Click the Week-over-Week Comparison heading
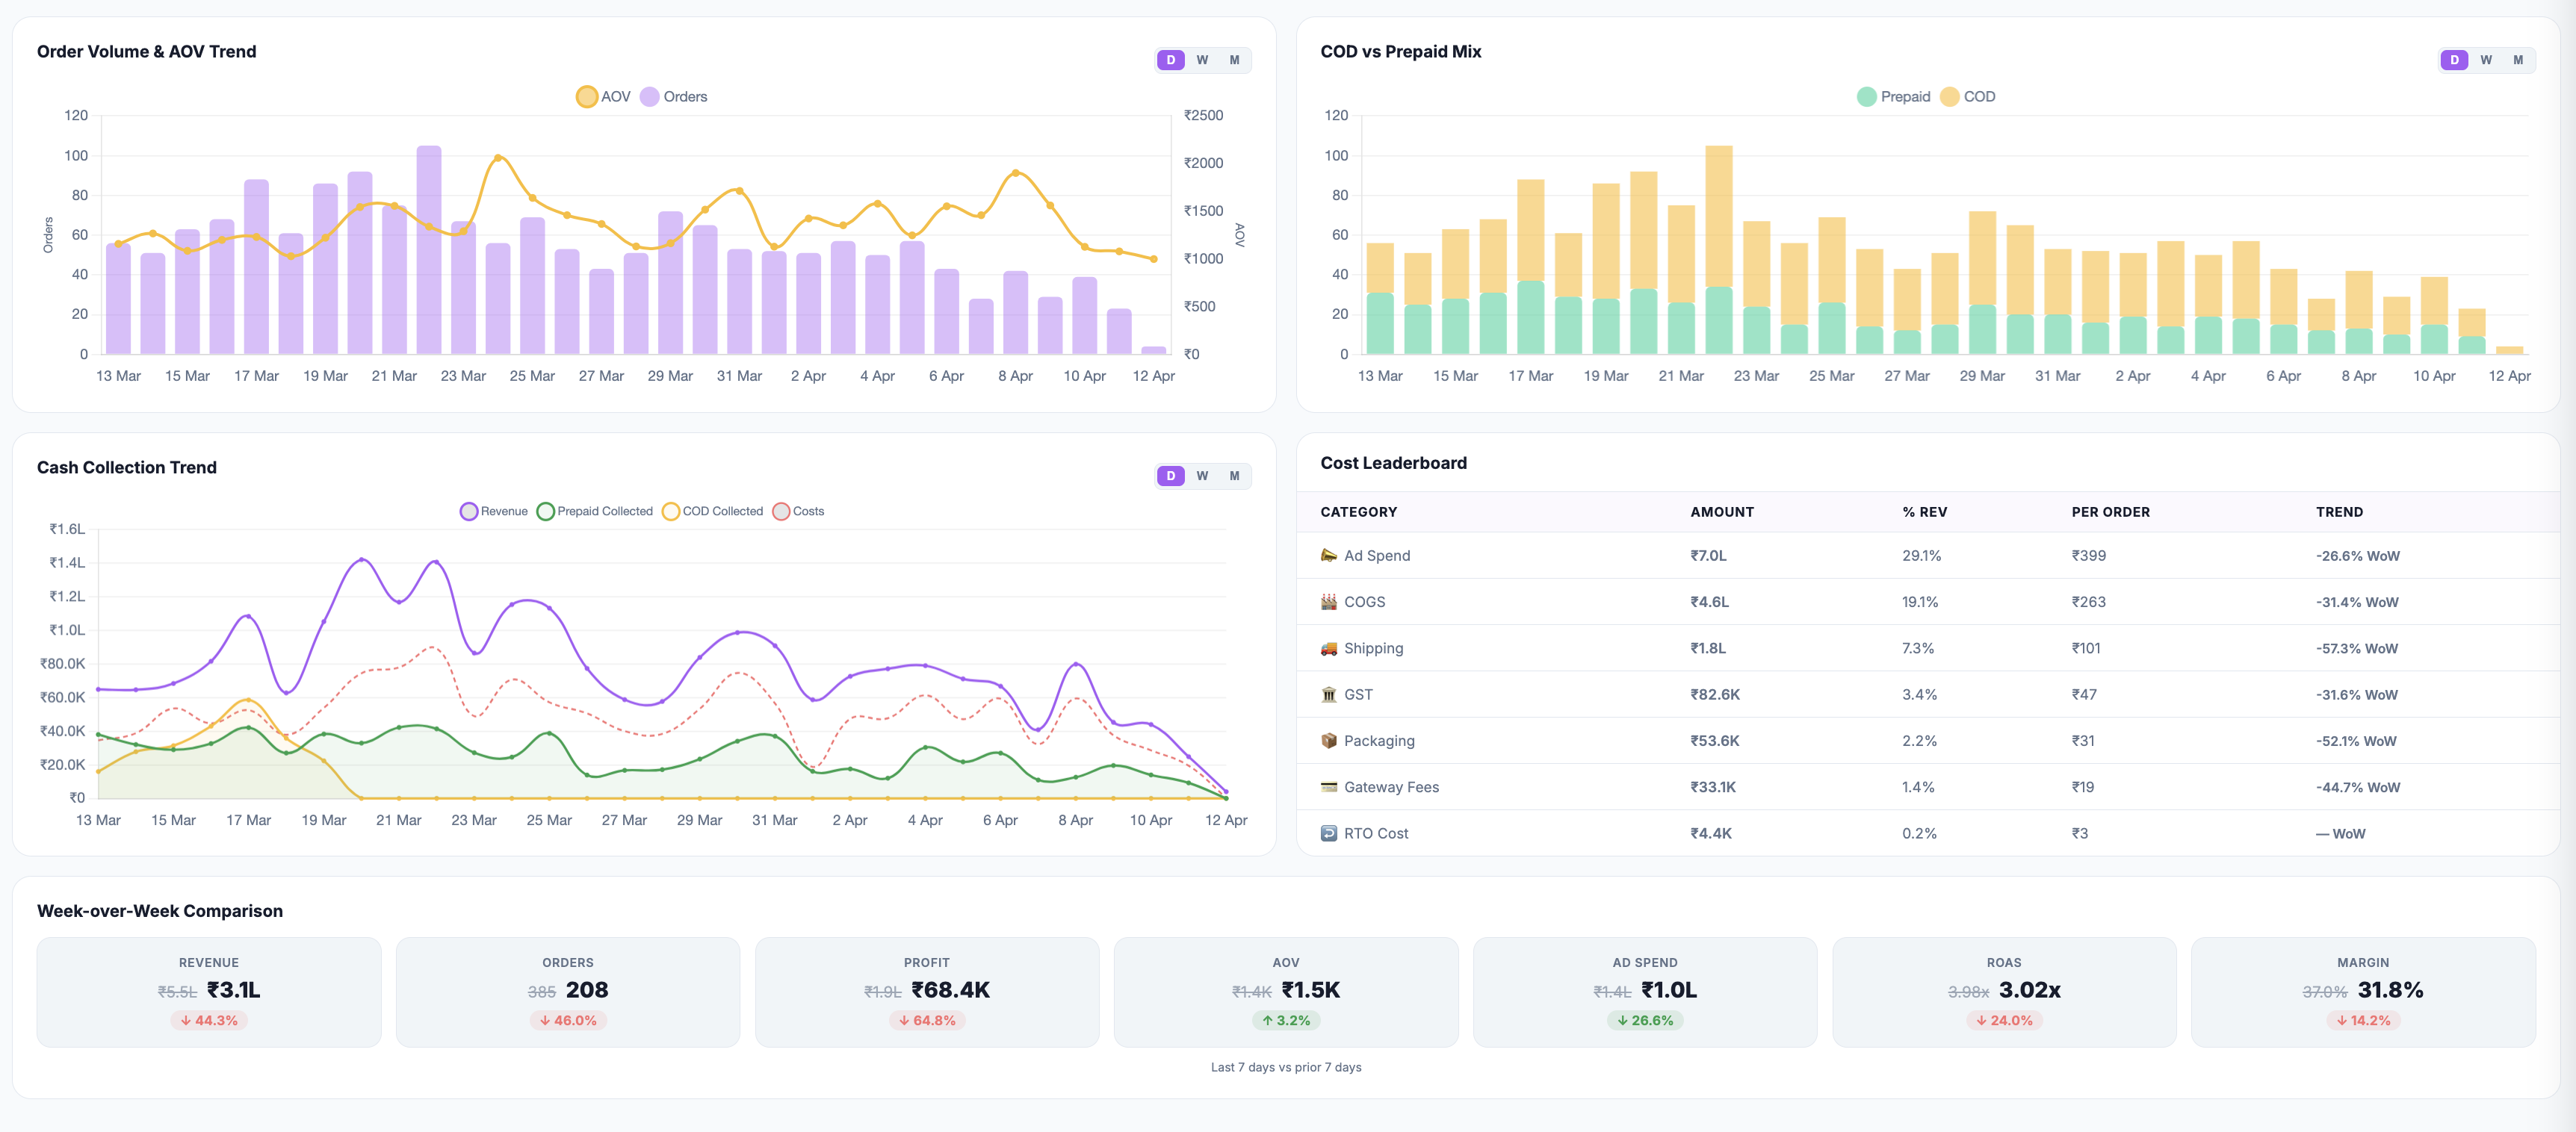Image resolution: width=2576 pixels, height=1132 pixels. pos(160,911)
